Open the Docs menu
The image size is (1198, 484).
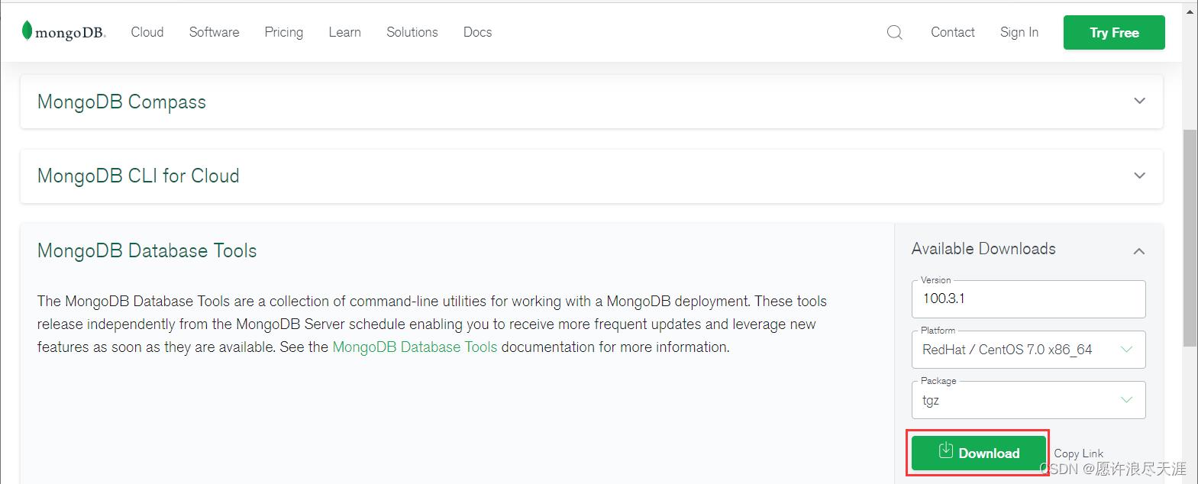[477, 32]
